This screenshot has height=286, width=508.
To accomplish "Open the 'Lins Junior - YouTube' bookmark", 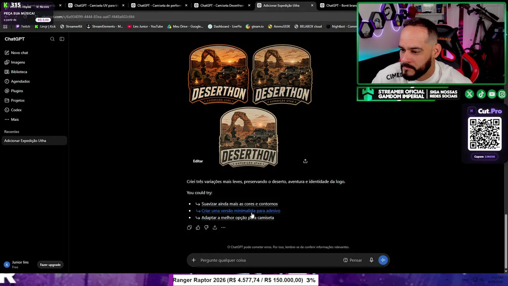I will (145, 27).
